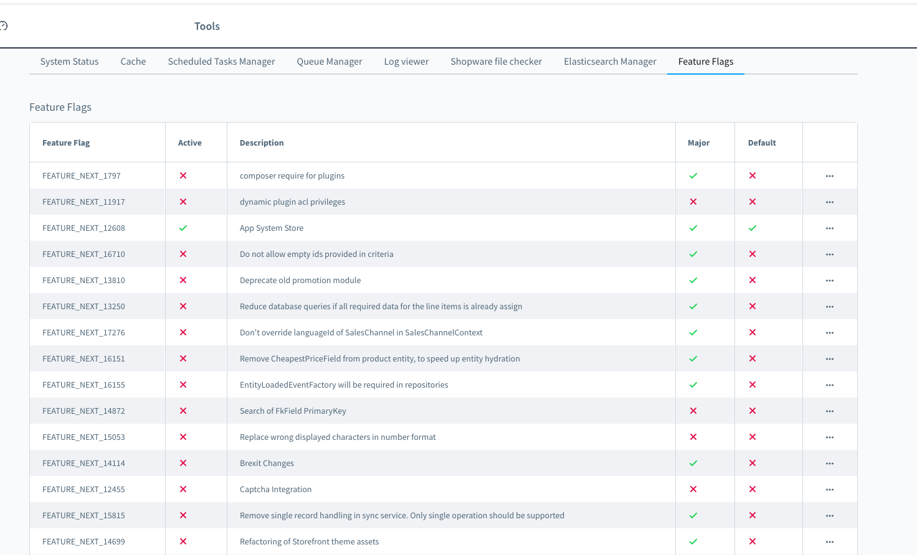Click the Description column header
The width and height of the screenshot is (917, 555).
(x=262, y=143)
